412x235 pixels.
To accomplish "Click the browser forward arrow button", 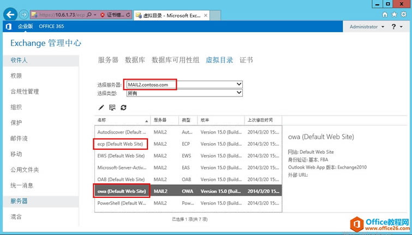I will pyautogui.click(x=23, y=15).
